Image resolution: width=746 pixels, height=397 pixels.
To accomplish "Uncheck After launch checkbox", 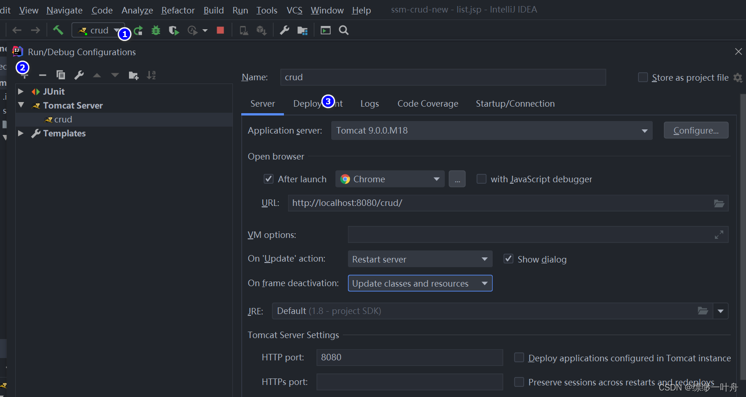I will point(269,179).
